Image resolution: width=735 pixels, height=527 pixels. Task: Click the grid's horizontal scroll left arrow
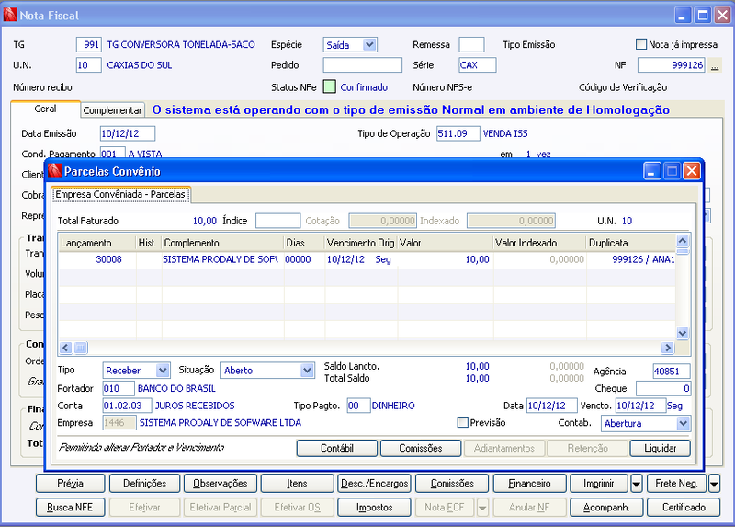click(65, 348)
